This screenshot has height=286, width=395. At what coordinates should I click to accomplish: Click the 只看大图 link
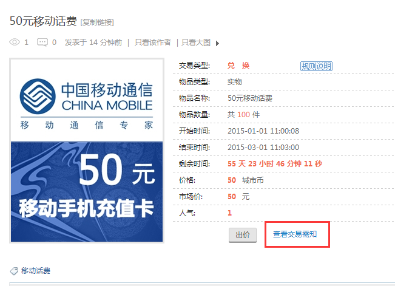[196, 42]
